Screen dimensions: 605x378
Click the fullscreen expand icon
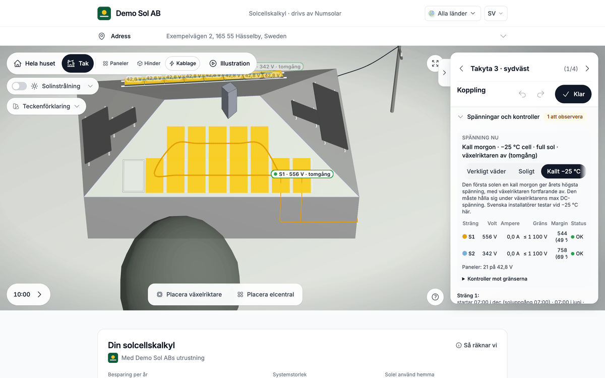[435, 64]
